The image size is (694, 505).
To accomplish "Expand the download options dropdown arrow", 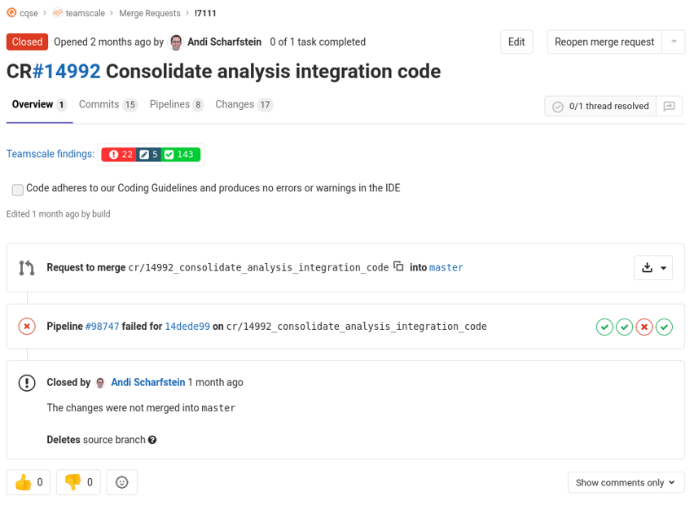I will click(664, 267).
